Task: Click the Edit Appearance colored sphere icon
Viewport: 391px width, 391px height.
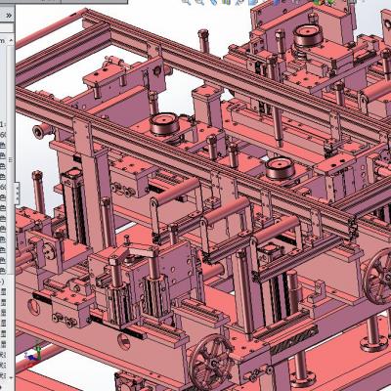Action: tap(317, 2)
